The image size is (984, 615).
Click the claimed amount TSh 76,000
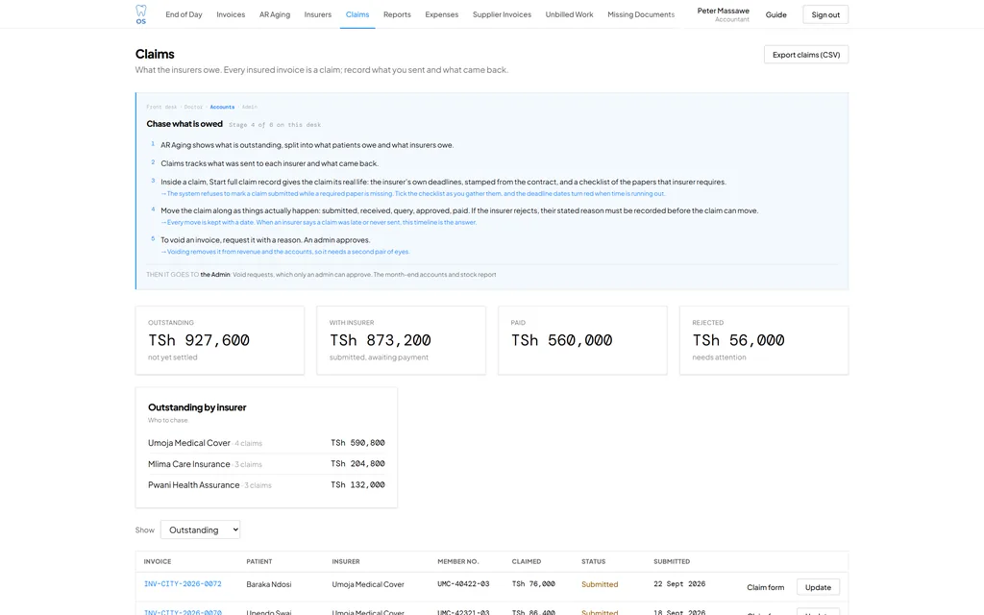(533, 583)
